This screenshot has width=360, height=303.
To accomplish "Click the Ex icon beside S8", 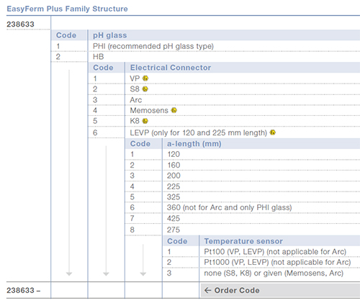I will tap(145, 89).
